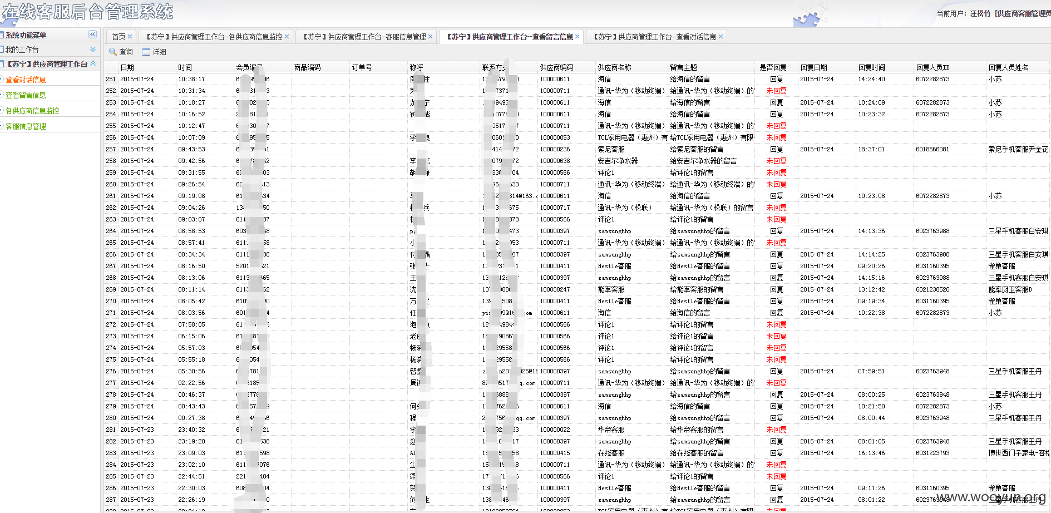Viewport: 1051px width, 513px height.
Task: Close the 客服信息管理 tab
Action: pyautogui.click(x=431, y=37)
